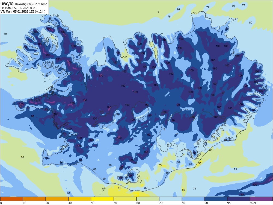The width and height of the screenshot is (273, 205).
Task: Click the legend tick label '50'
Action: [115, 203]
